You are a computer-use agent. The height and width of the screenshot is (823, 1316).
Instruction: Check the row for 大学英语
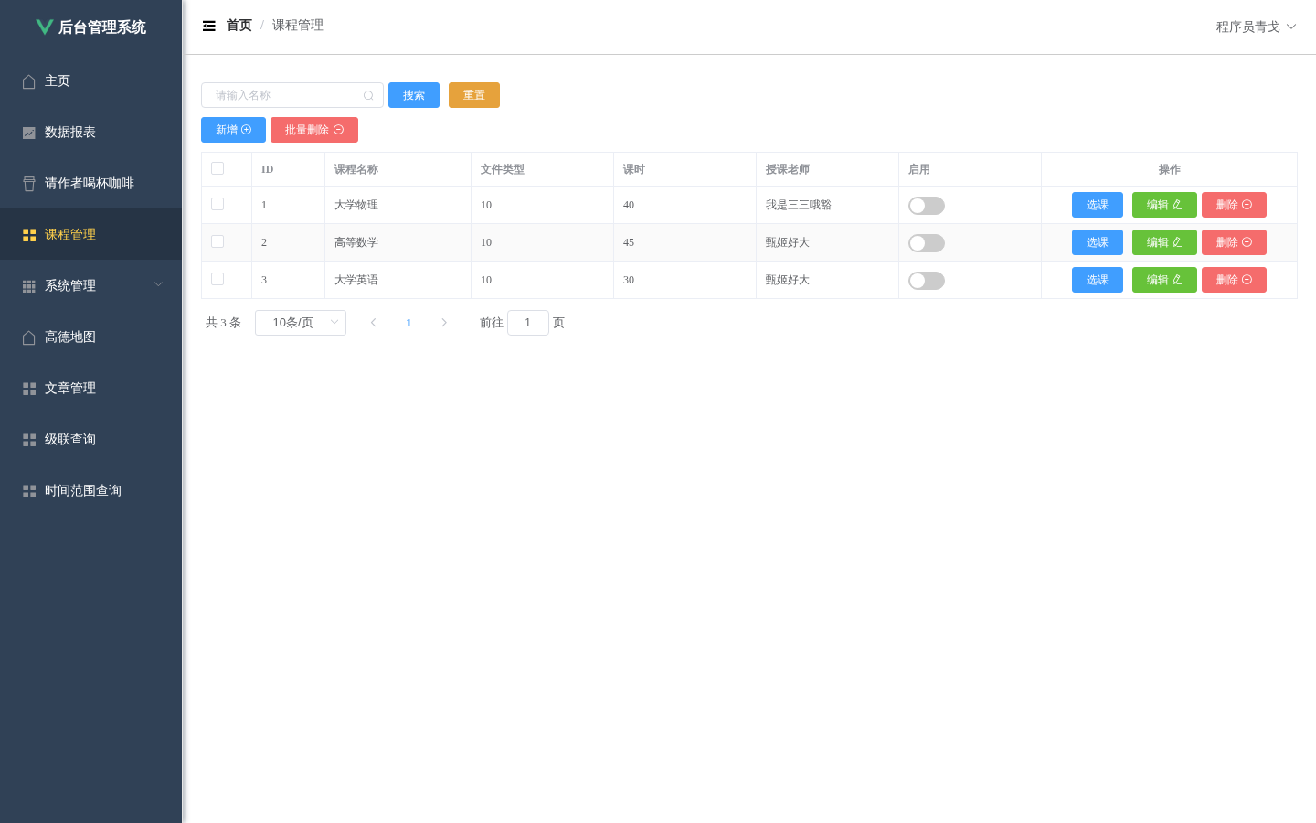218,279
